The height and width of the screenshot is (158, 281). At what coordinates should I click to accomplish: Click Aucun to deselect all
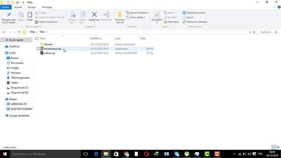coord(188,18)
